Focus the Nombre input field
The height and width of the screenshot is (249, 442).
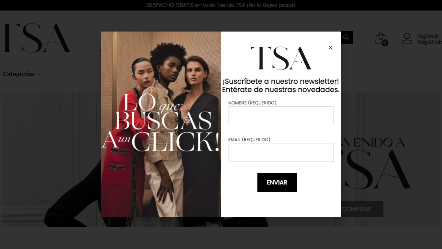coord(281,116)
